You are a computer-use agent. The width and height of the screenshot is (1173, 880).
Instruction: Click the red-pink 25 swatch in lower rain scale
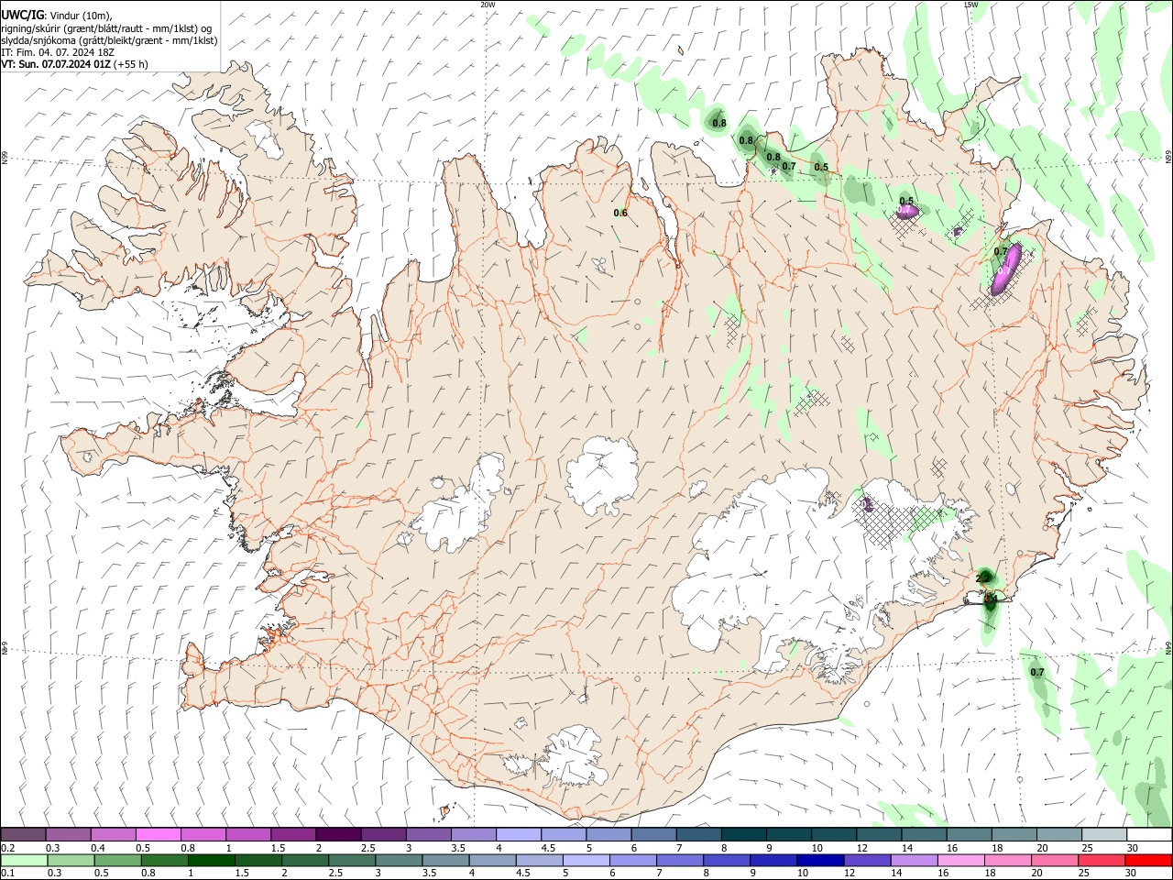point(1102,860)
